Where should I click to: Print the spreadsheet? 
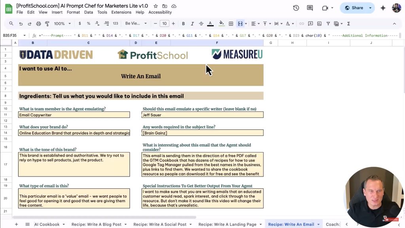(38, 23)
